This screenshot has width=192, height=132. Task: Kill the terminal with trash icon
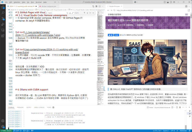point(180,107)
